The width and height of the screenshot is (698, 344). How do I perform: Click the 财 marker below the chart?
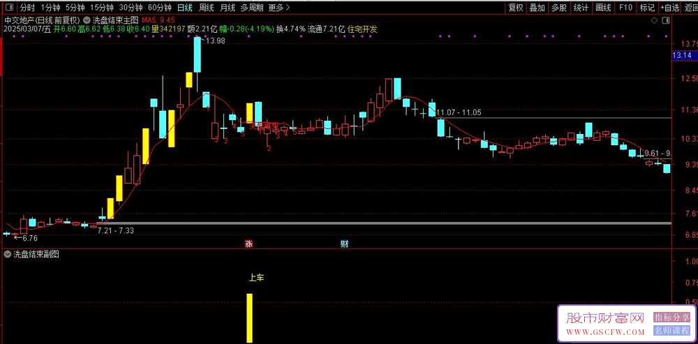point(344,244)
